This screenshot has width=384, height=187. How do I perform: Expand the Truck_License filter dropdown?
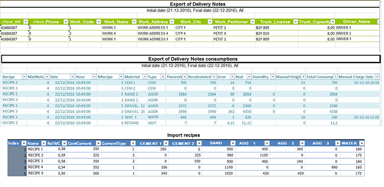(x=296, y=22)
